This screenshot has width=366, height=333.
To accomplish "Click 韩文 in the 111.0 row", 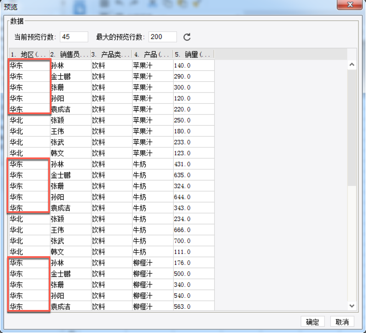I will [x=58, y=252].
